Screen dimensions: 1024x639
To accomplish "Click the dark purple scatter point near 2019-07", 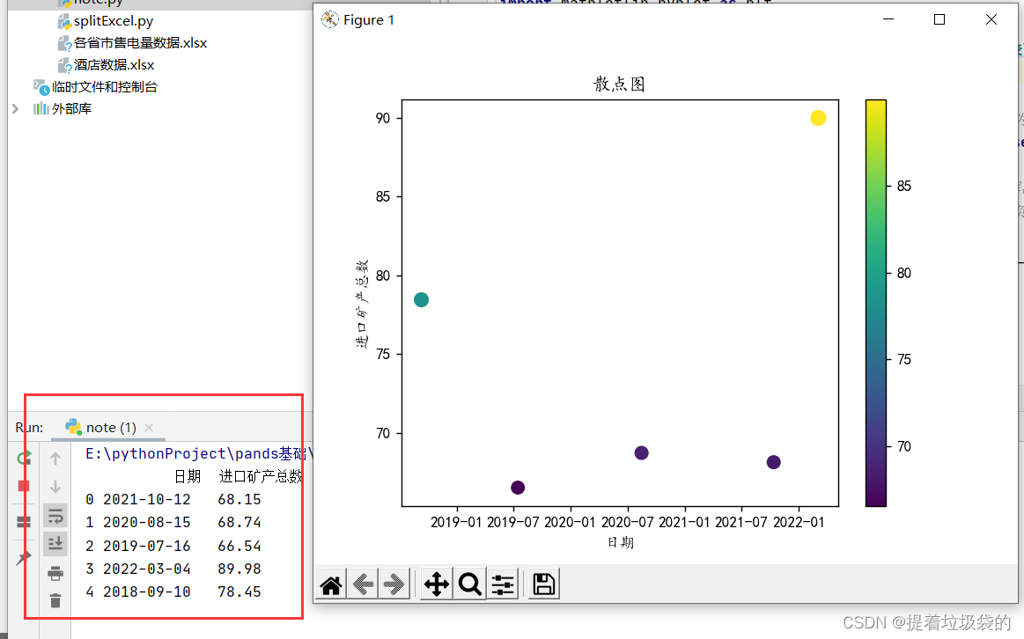I will coord(517,488).
